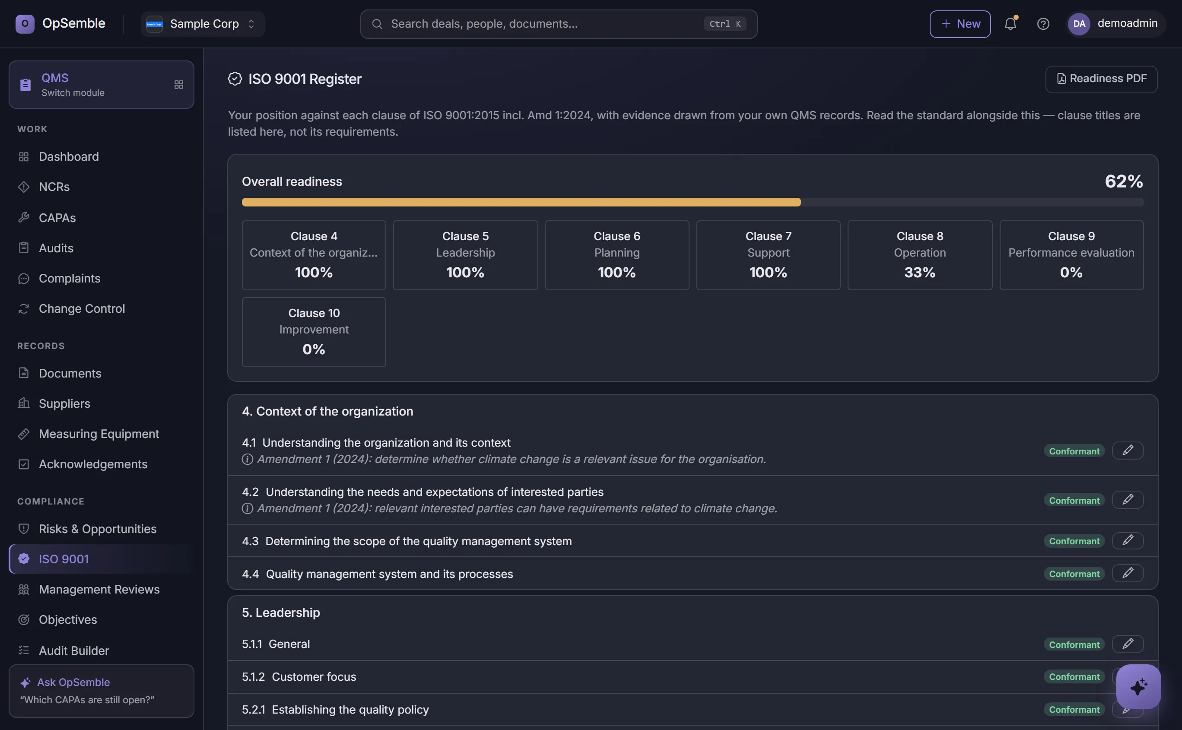Open the notifications bell
The width and height of the screenshot is (1182, 730).
click(x=1010, y=24)
